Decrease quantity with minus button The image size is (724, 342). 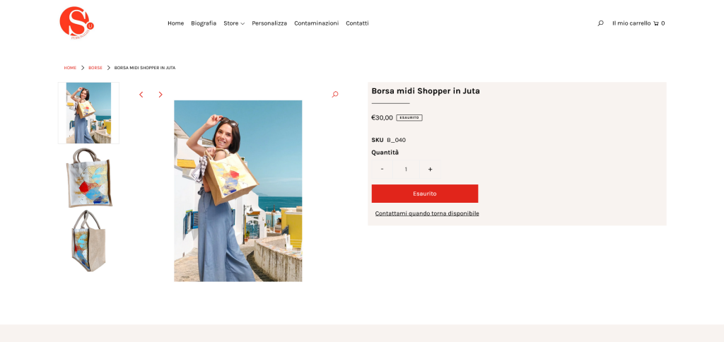382,170
